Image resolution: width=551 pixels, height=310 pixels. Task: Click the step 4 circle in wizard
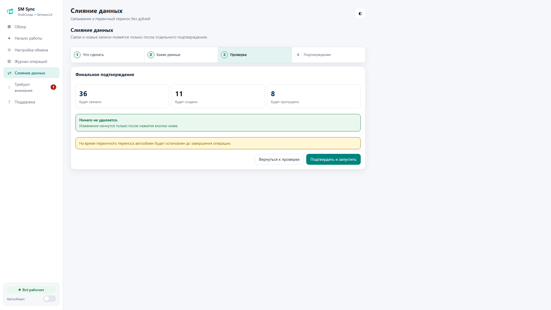(x=298, y=55)
